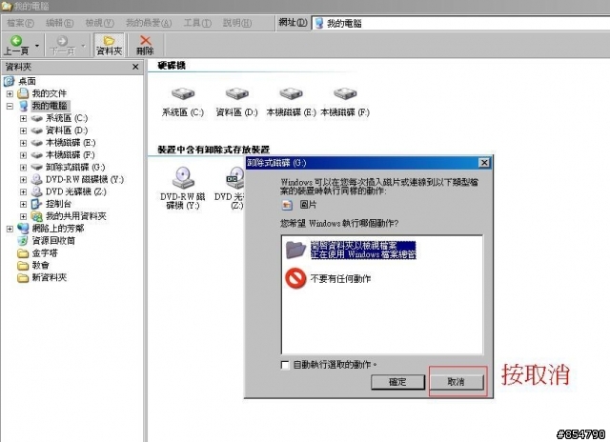Viewport: 610px width, 442px height.
Task: Select the 系統區 (C:) hard drive icon
Action: pyautogui.click(x=182, y=93)
